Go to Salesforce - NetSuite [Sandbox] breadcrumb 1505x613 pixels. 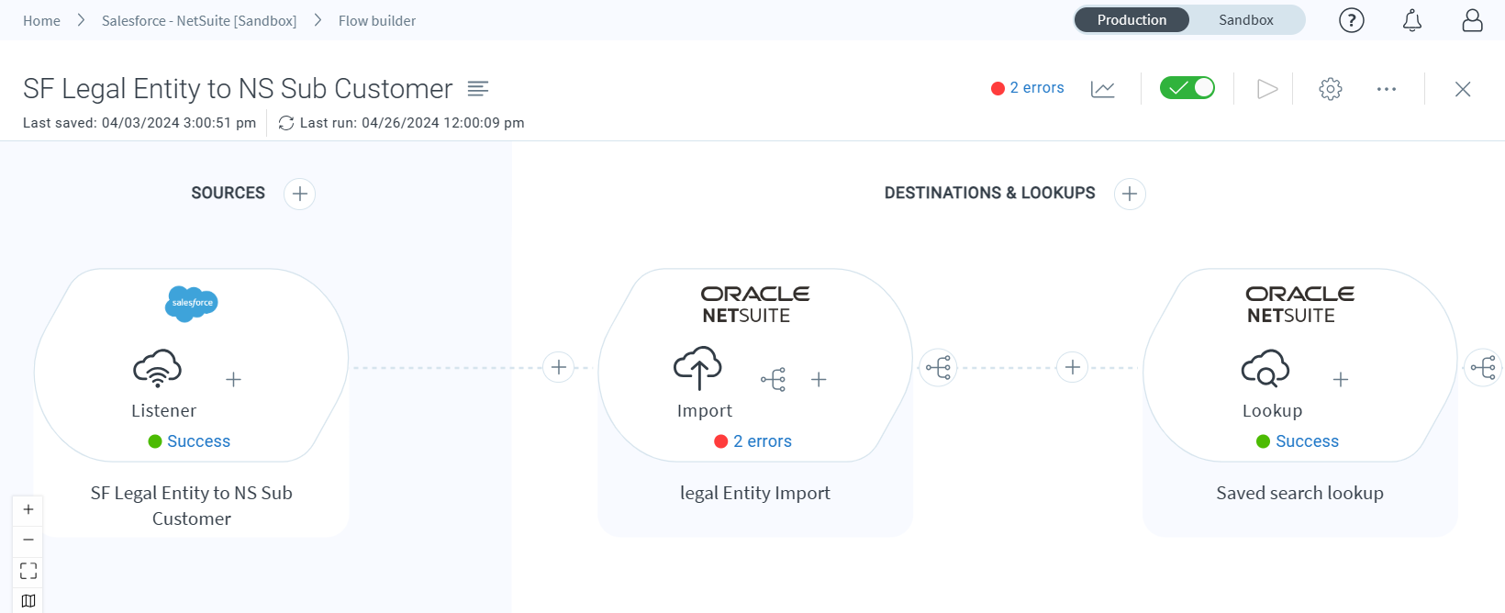[199, 20]
